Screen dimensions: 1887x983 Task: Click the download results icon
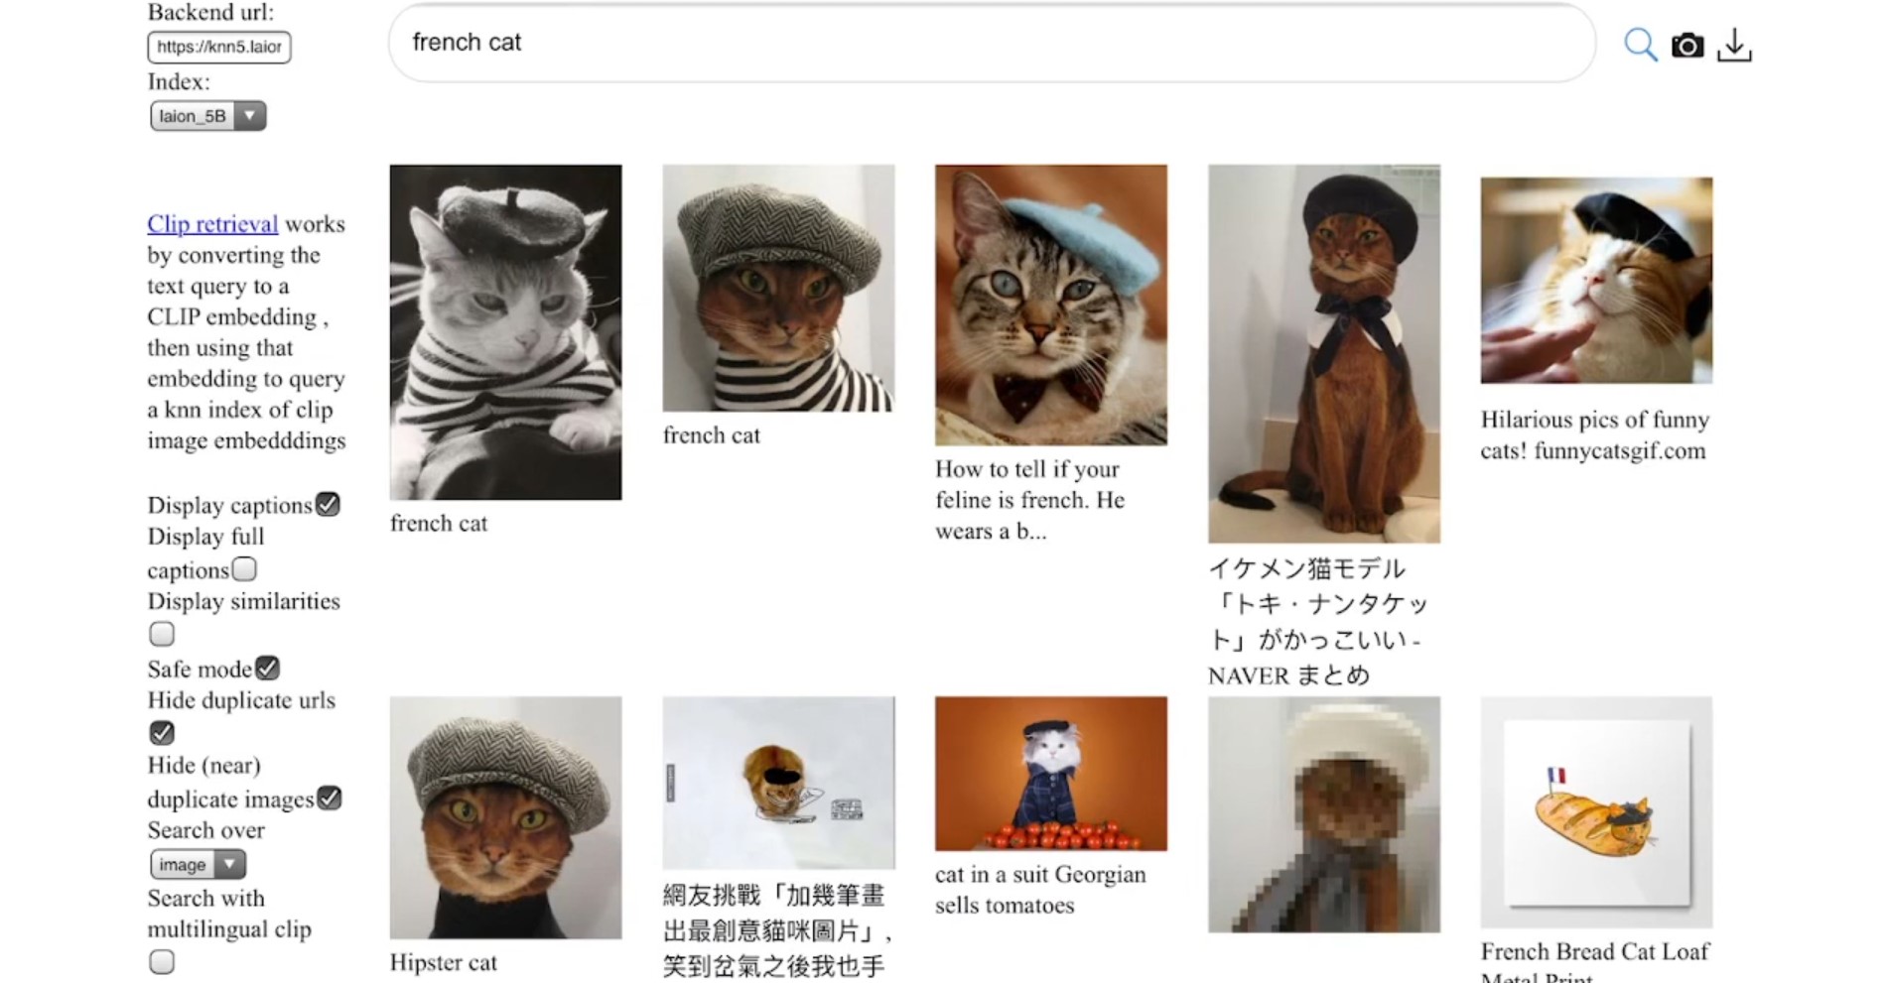coord(1734,45)
